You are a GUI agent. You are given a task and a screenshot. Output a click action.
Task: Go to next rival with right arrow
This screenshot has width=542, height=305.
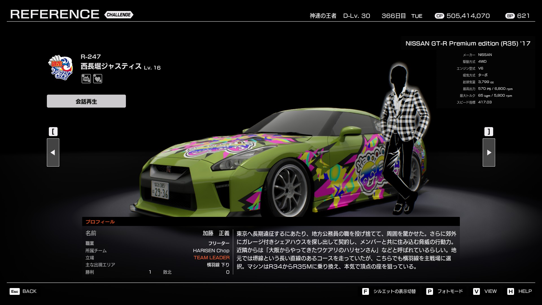coord(489,152)
